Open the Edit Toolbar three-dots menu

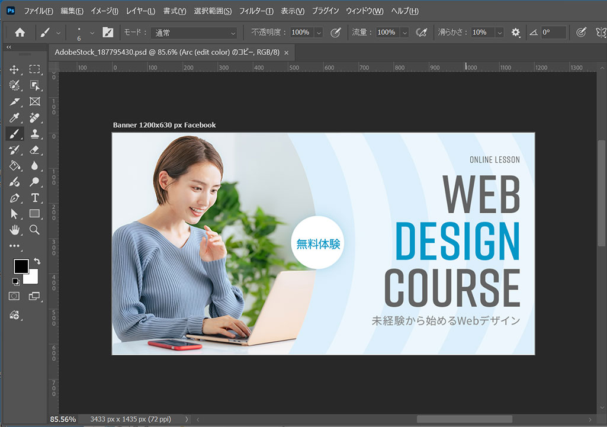(14, 246)
